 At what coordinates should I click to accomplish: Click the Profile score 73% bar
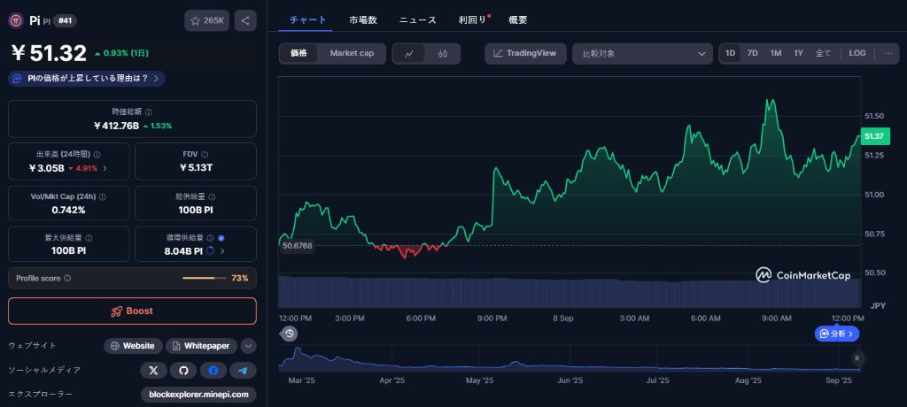click(205, 278)
